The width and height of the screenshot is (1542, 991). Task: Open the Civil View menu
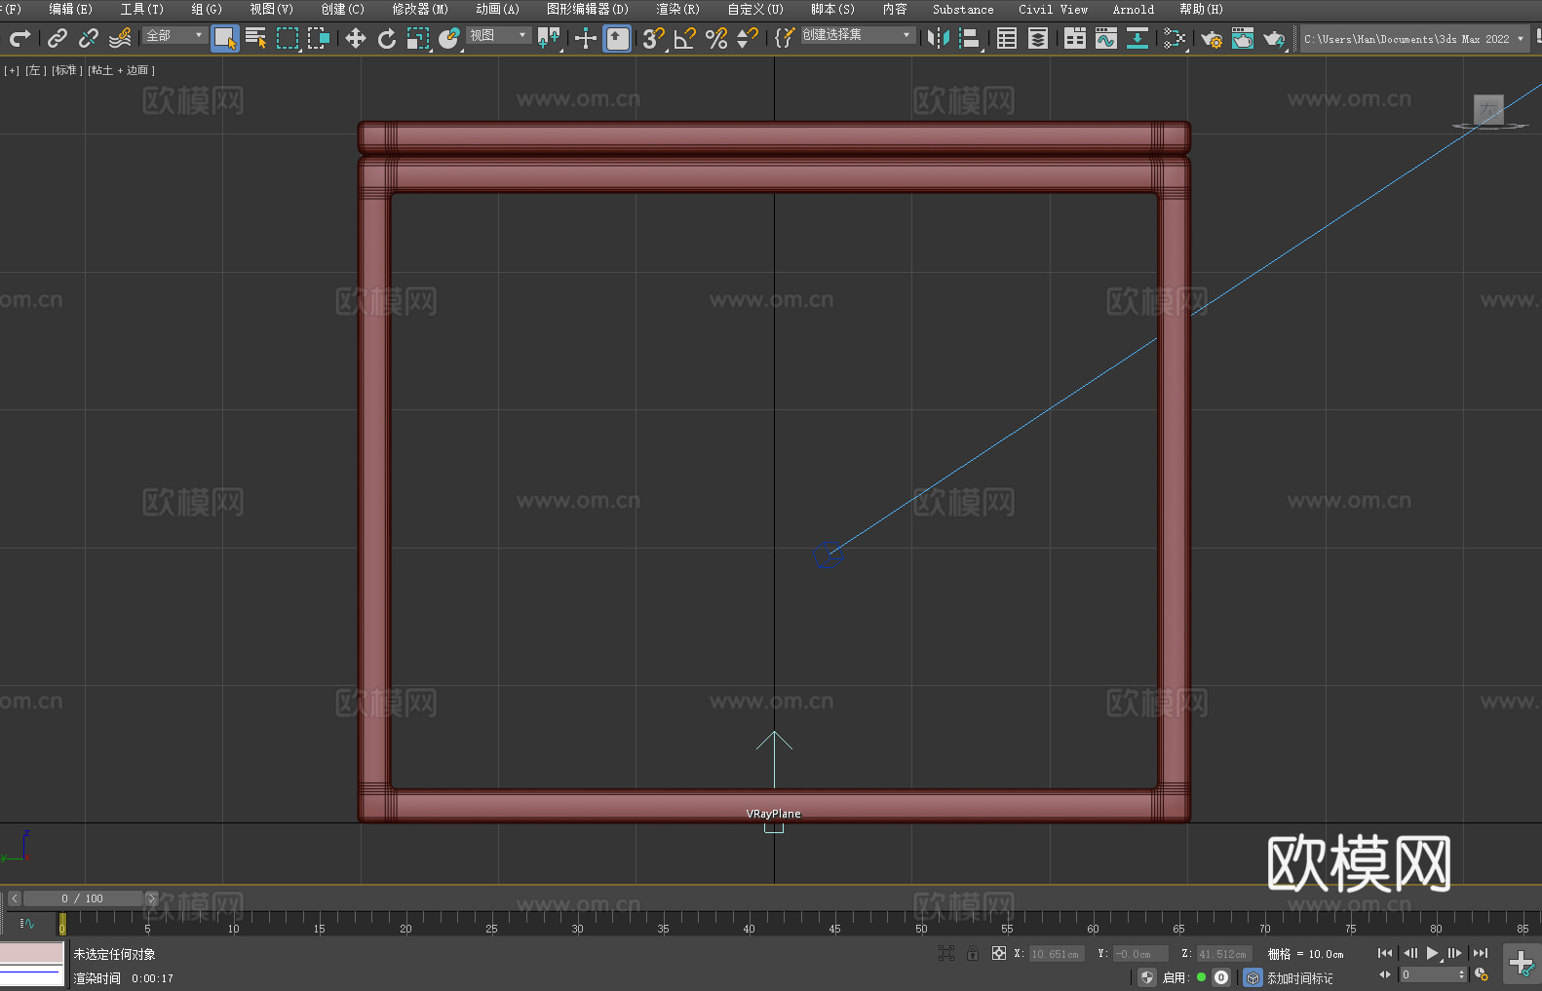click(x=1053, y=9)
